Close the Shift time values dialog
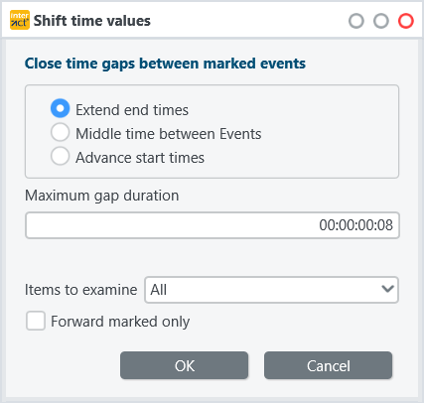This screenshot has height=403, width=424. tap(406, 21)
